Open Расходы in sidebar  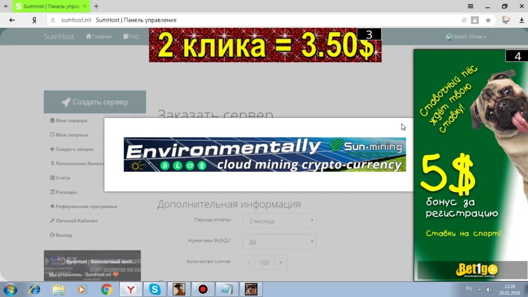coord(63,192)
